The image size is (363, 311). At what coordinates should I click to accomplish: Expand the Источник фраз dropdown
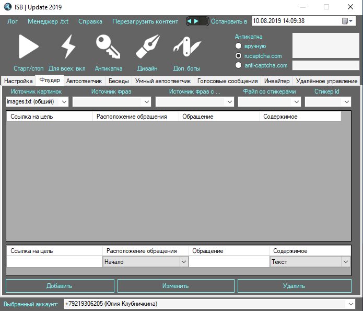(146, 101)
